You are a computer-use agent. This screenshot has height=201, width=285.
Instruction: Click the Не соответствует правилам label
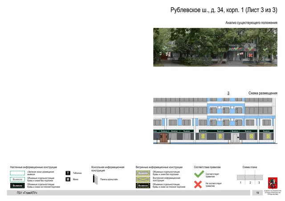tap(214, 185)
